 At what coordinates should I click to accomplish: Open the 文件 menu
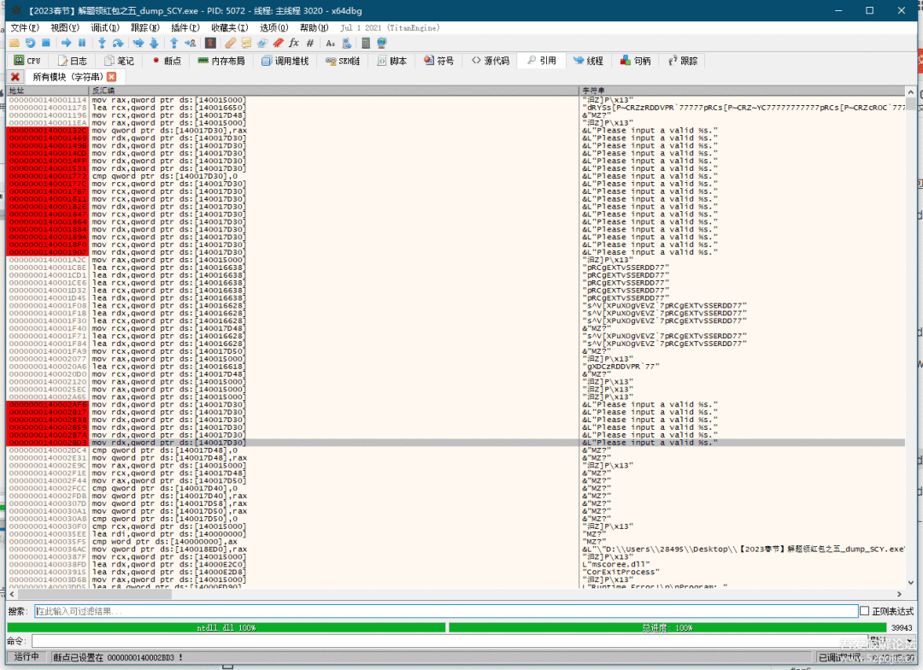25,27
